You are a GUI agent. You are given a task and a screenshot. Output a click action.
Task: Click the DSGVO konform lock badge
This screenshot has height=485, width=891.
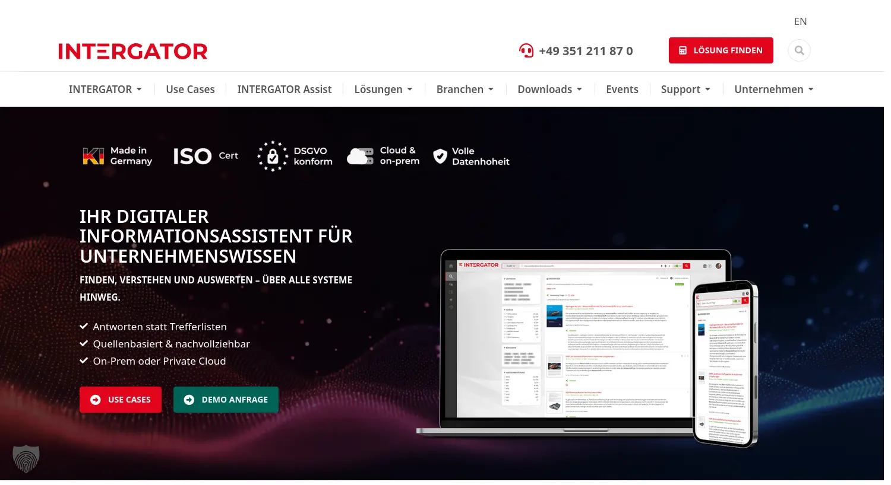coord(295,156)
